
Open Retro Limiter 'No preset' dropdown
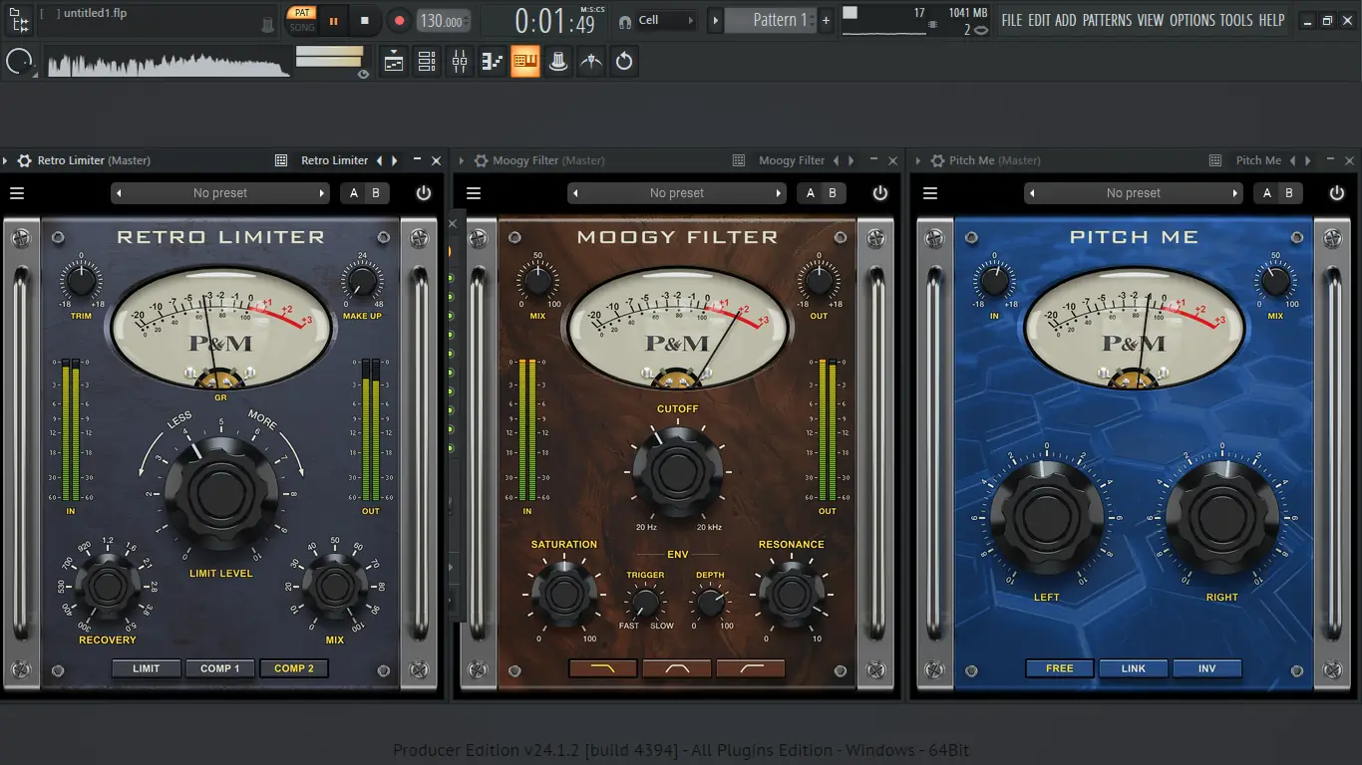click(x=220, y=193)
